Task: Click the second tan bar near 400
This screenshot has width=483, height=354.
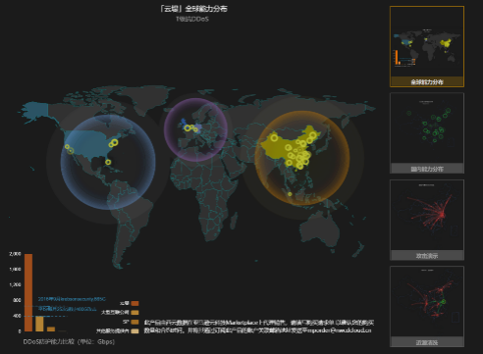Action: click(39, 324)
